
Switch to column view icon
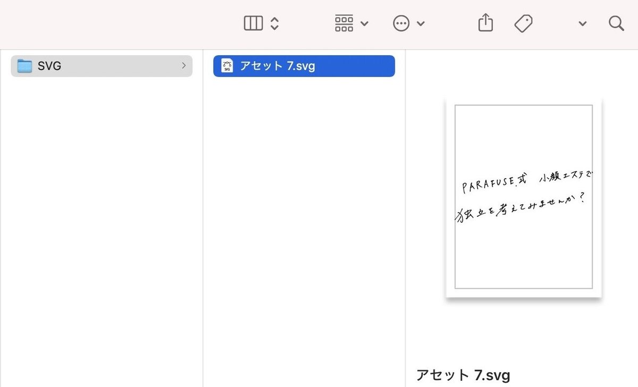click(253, 23)
